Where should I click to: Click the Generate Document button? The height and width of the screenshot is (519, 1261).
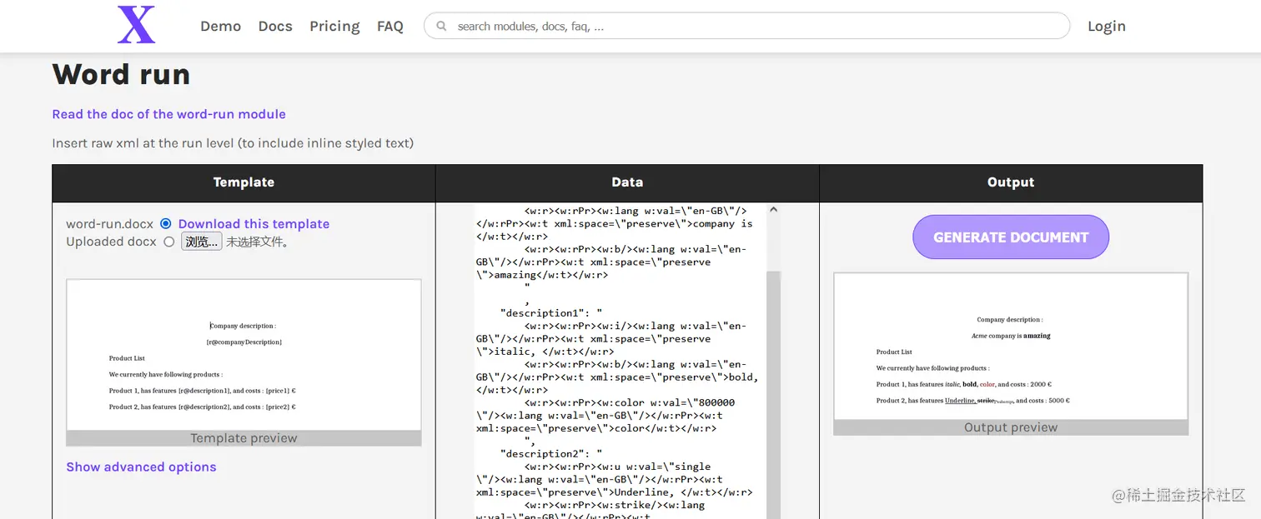click(x=1011, y=237)
